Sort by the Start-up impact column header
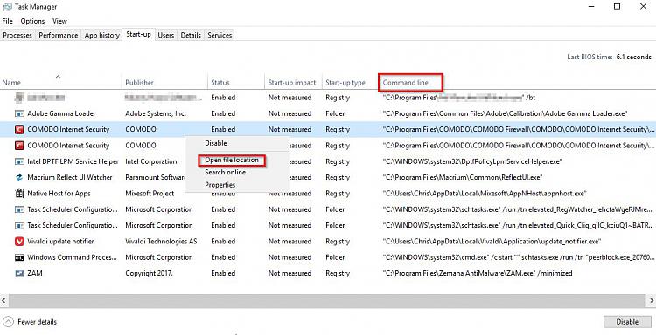Viewport: 656px width, 335px height. (294, 82)
